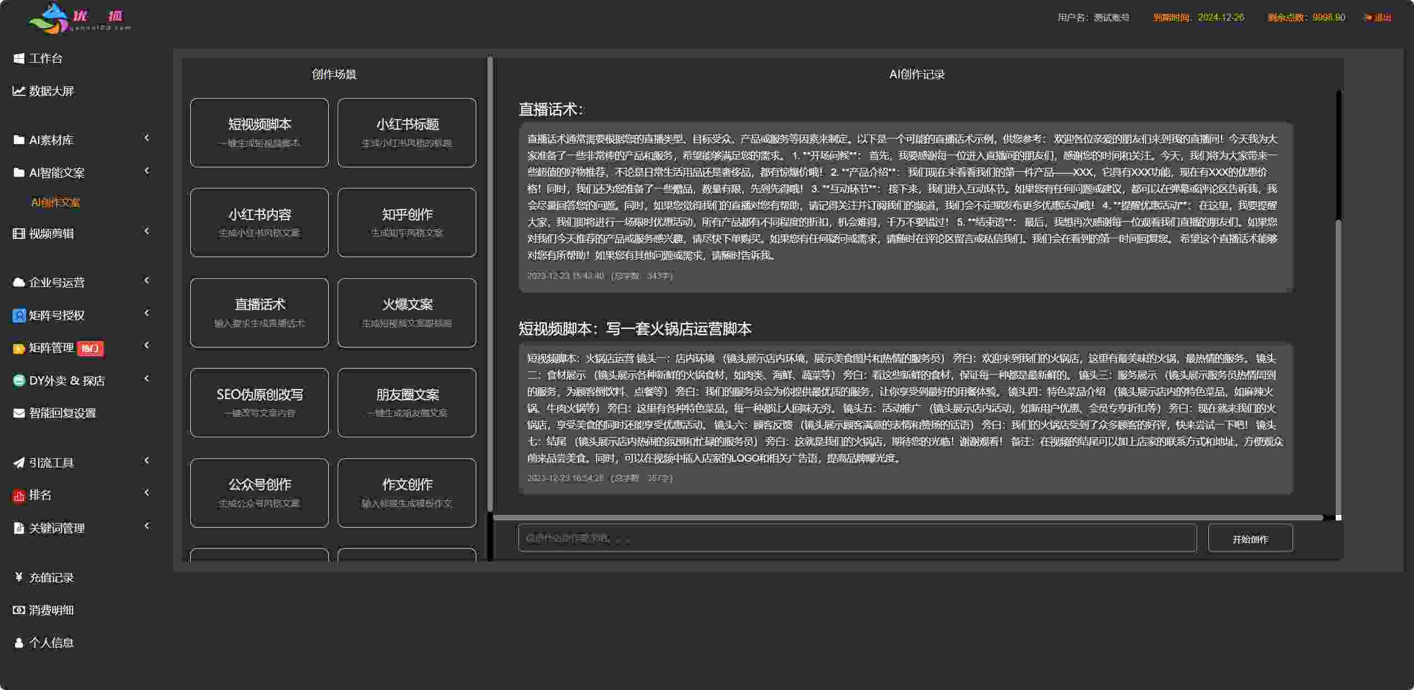Click the 工作台 workspace icon
This screenshot has height=690, width=1414.
click(x=18, y=58)
